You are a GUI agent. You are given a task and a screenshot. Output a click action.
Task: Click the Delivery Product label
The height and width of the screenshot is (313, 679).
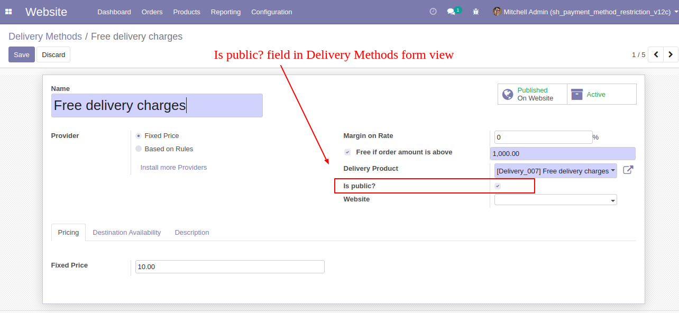click(371, 169)
